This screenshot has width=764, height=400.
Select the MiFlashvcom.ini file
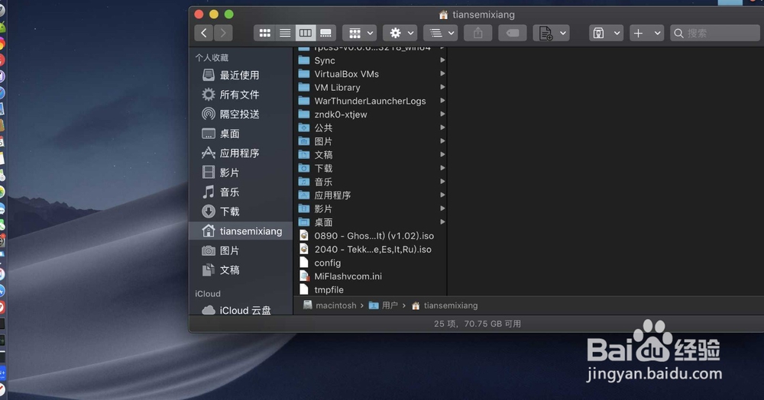(x=371, y=276)
